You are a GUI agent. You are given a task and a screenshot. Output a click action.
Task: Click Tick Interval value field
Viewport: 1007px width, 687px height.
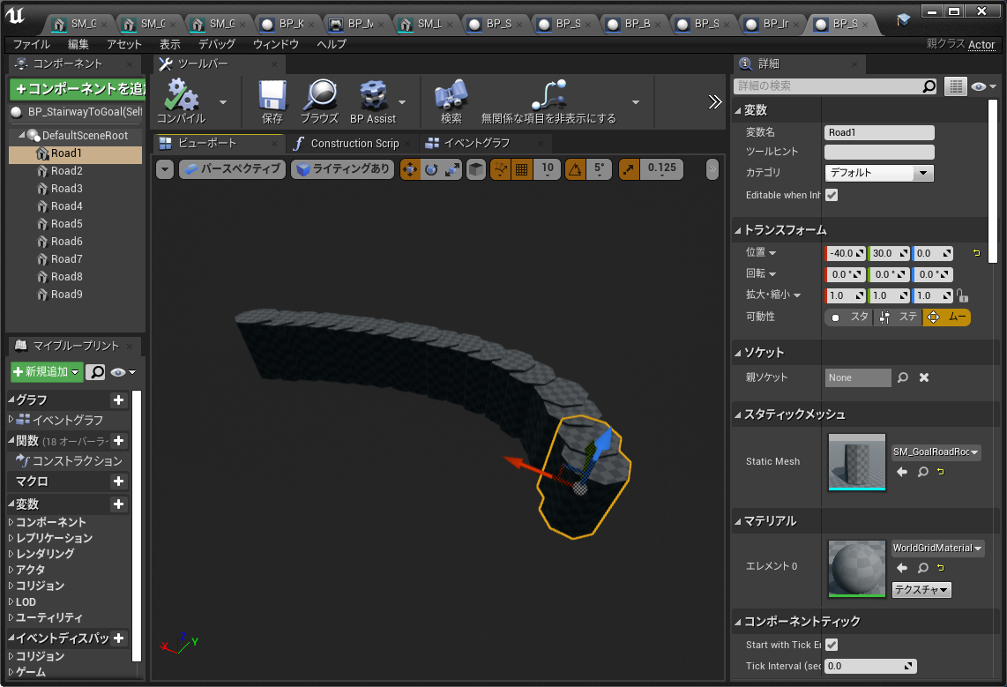pos(870,667)
